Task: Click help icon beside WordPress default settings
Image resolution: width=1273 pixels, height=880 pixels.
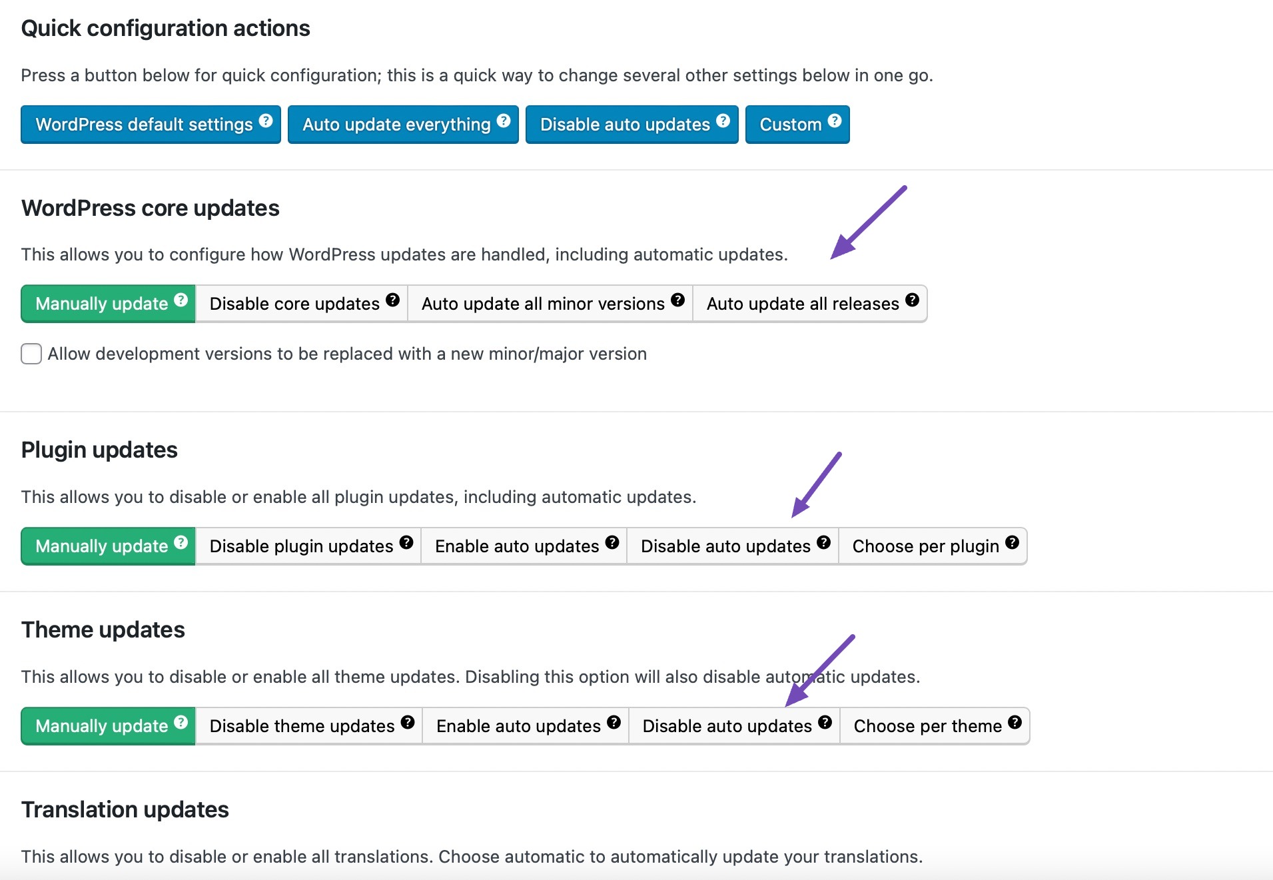Action: click(x=266, y=121)
